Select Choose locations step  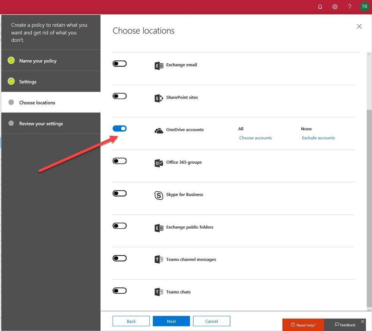coord(51,102)
